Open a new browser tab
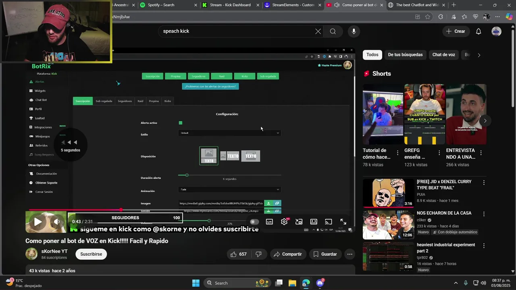 pos(454,5)
